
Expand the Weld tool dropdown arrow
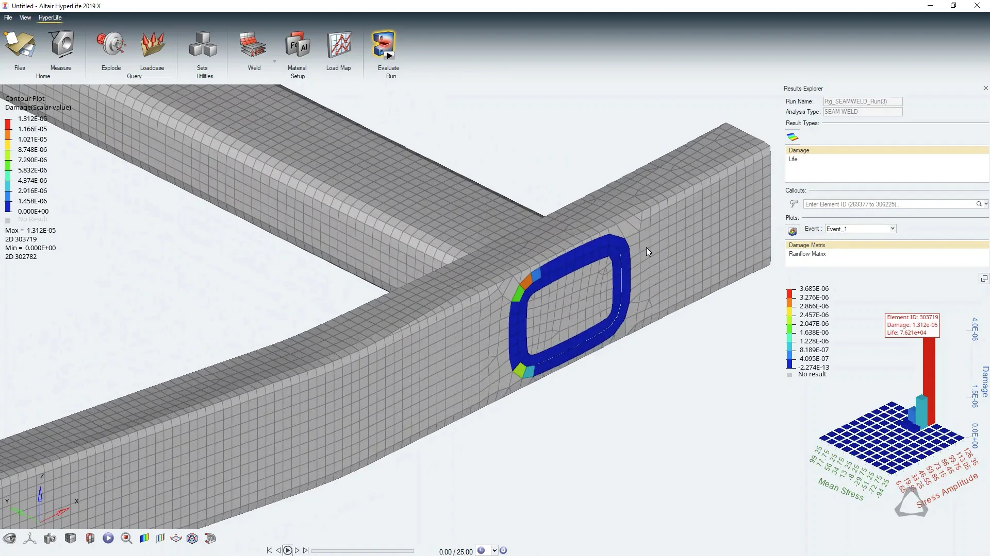tap(274, 62)
